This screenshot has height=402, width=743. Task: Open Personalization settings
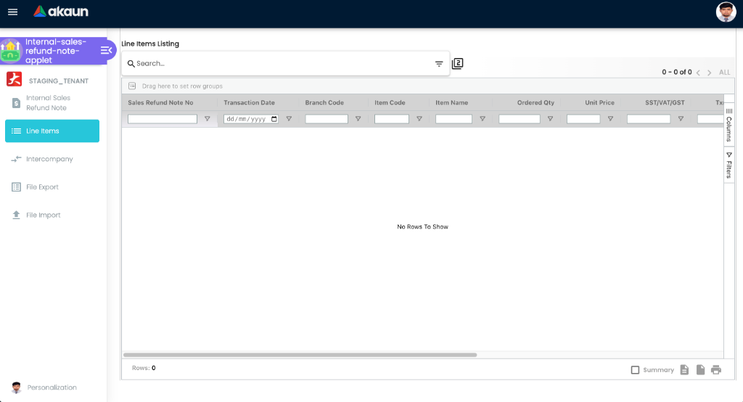52,387
